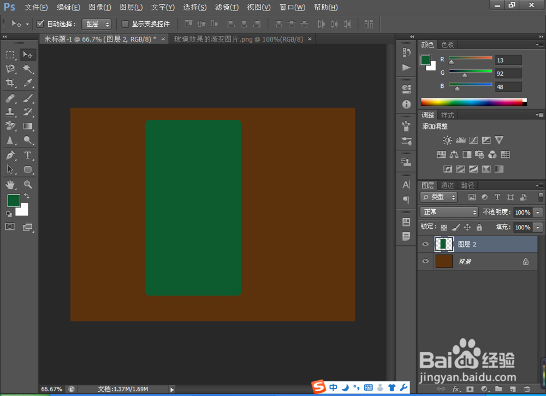
Task: Click the R value input field
Action: [x=508, y=60]
